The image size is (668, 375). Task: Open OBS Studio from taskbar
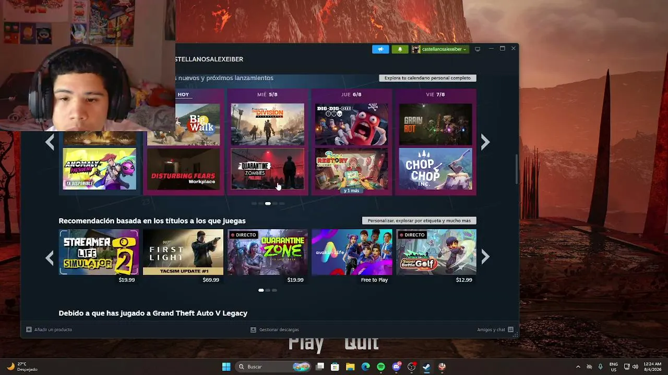point(411,367)
